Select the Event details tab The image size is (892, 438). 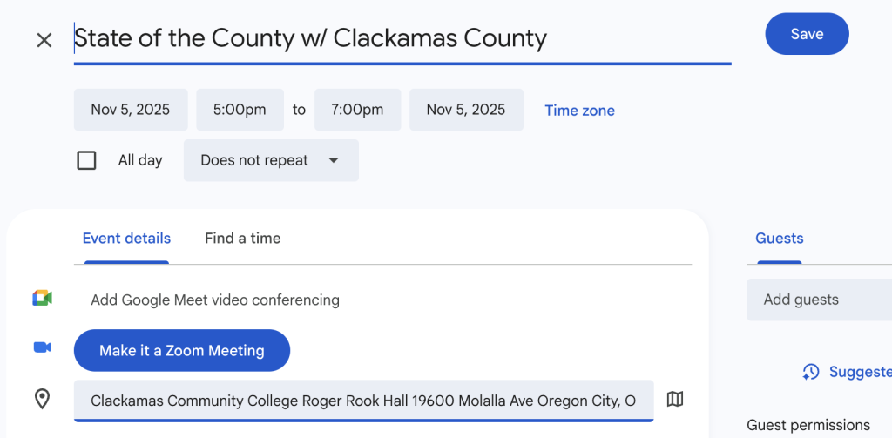[x=126, y=238]
